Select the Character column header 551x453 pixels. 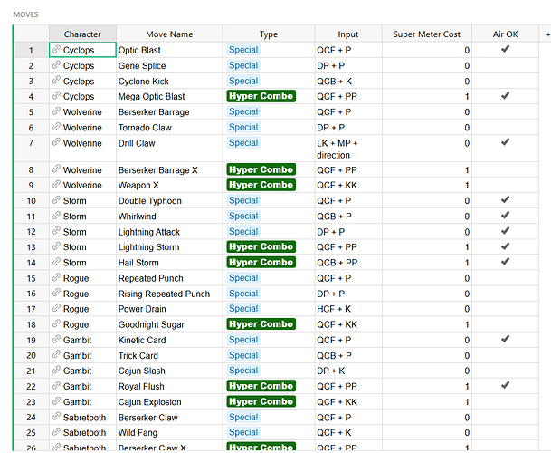pos(82,34)
